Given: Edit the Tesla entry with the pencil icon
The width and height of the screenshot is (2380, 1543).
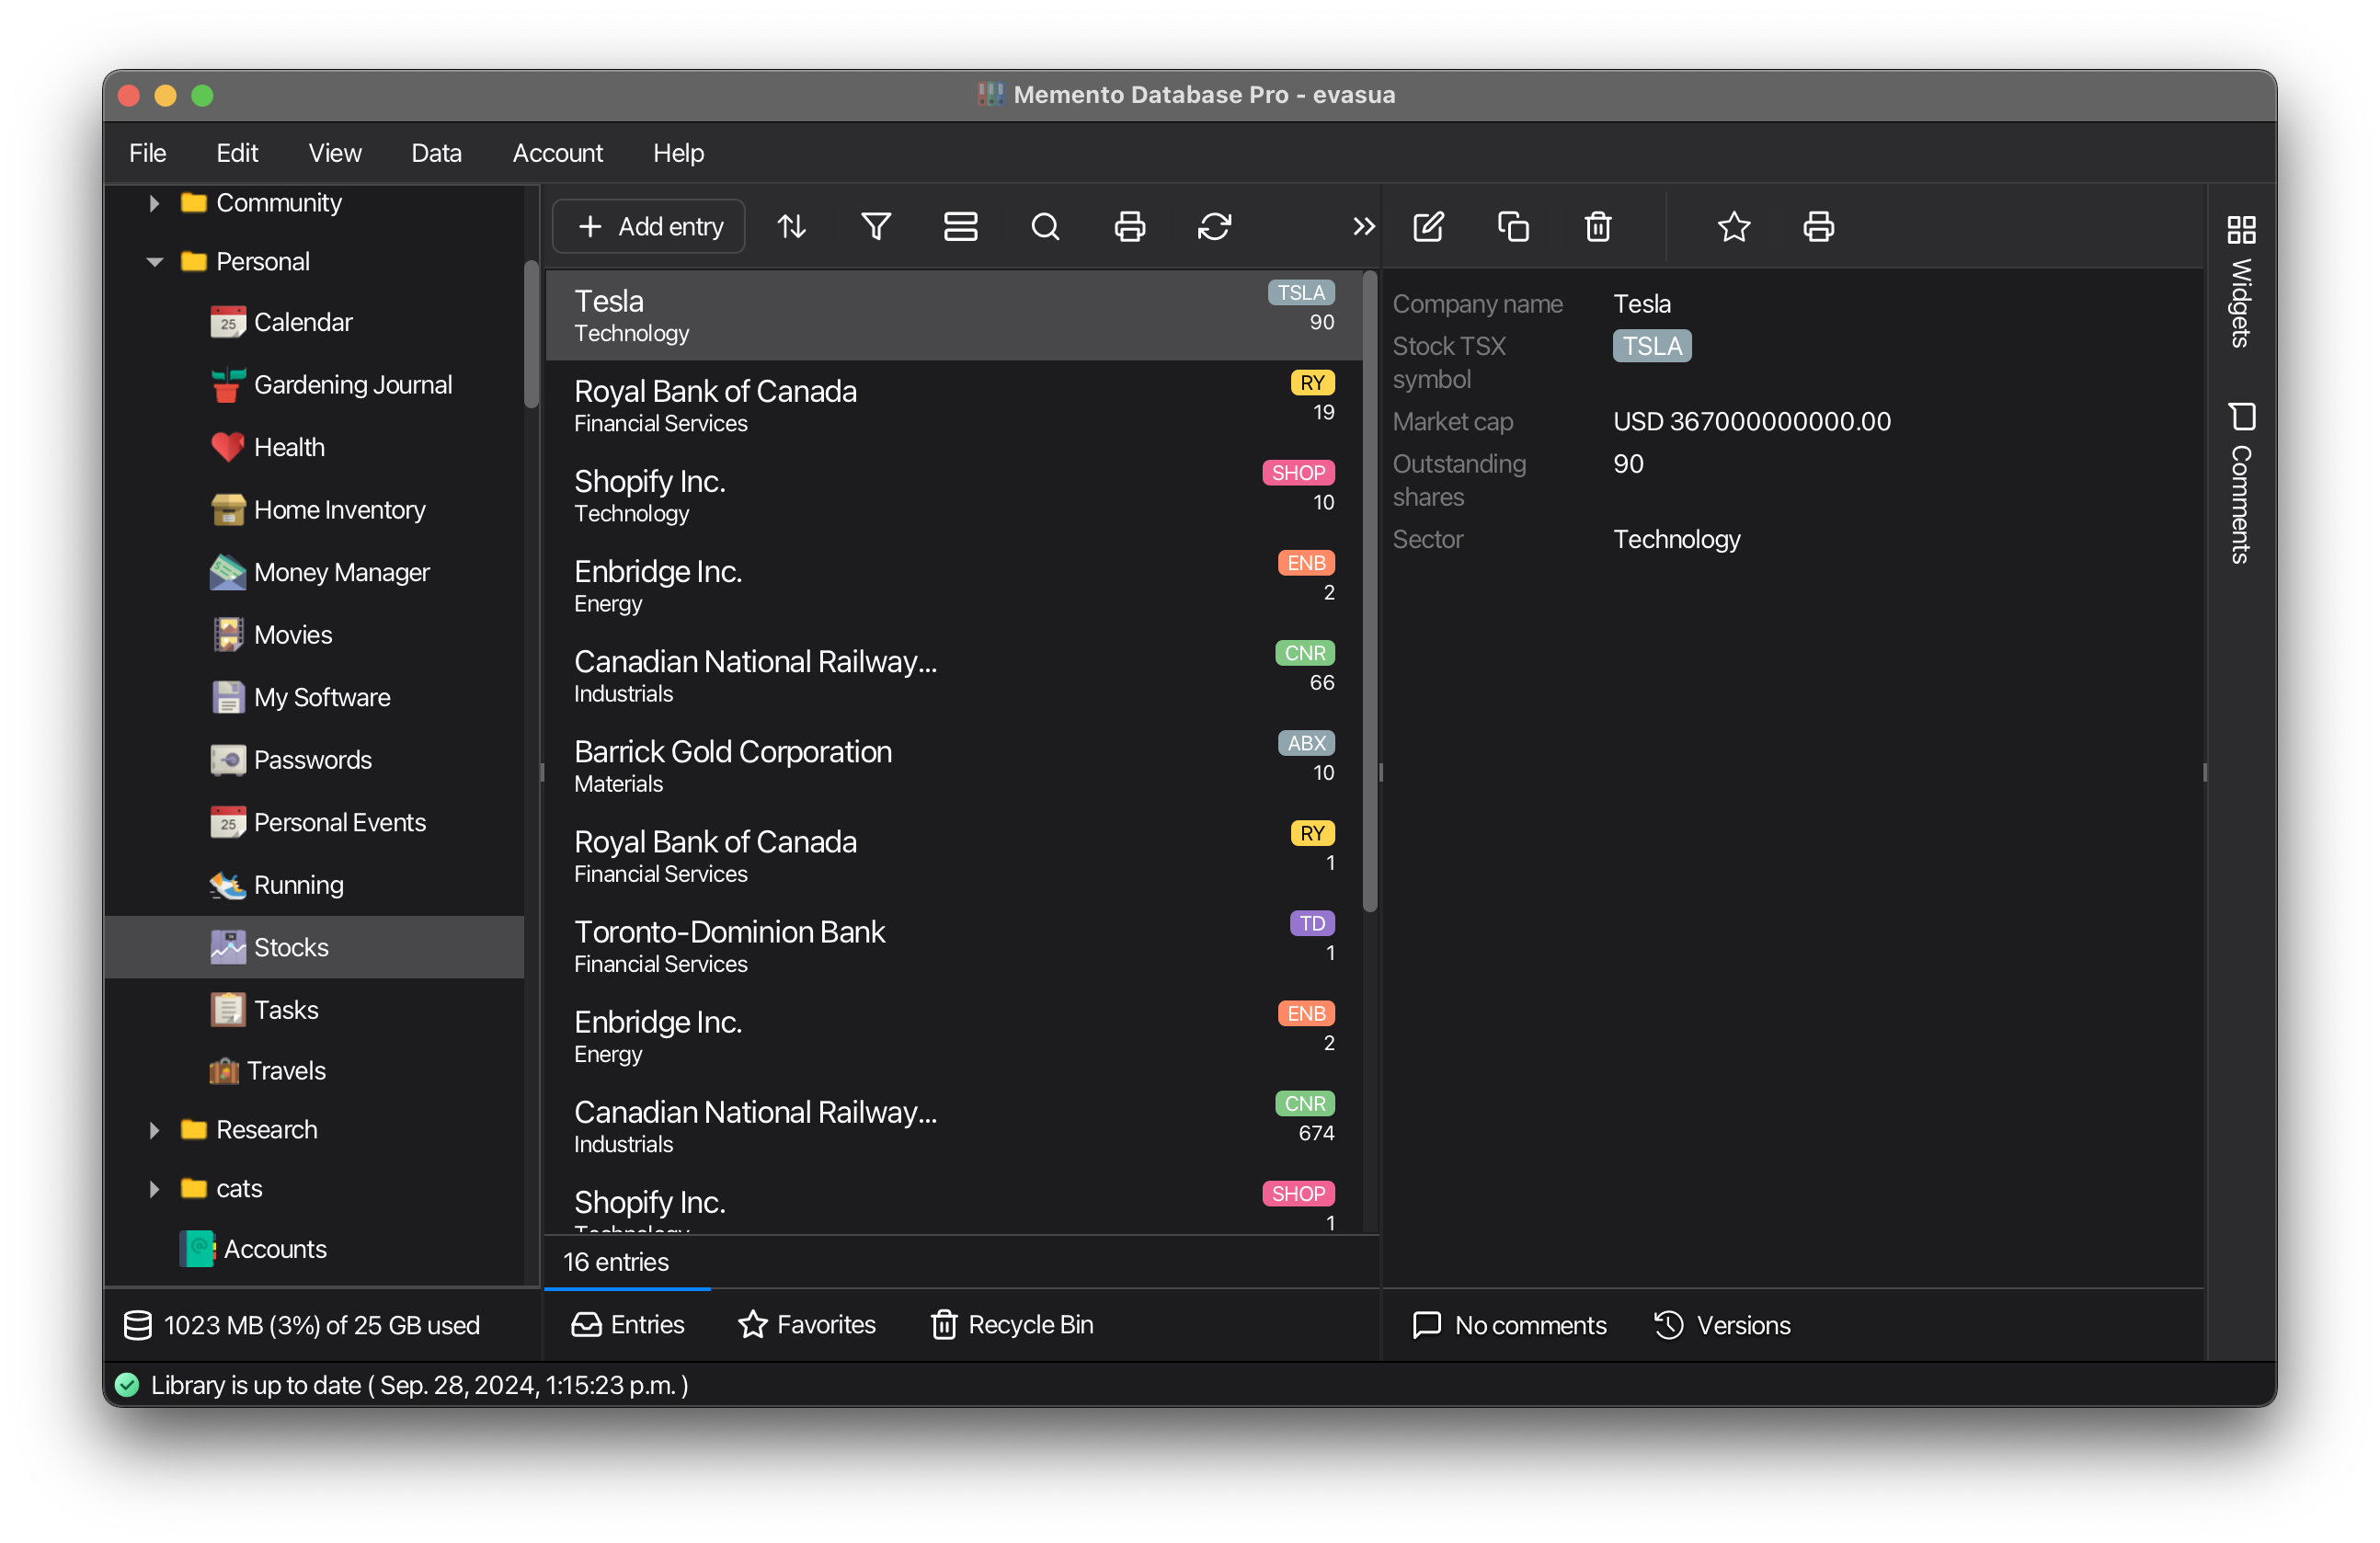Looking at the screenshot, I should pyautogui.click(x=1428, y=226).
